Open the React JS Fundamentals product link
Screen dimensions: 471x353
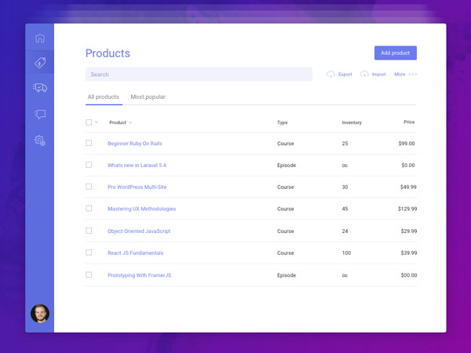135,253
